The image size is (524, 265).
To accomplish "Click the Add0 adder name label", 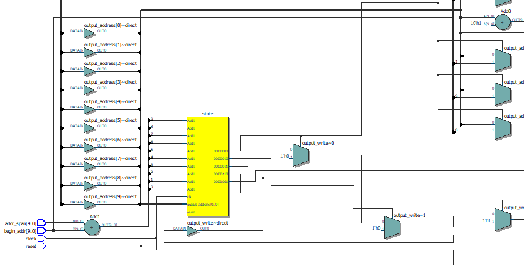I will [505, 11].
